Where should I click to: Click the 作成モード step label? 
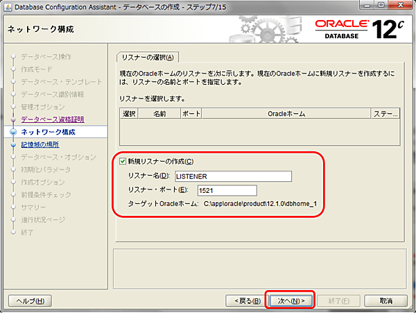(x=37, y=69)
